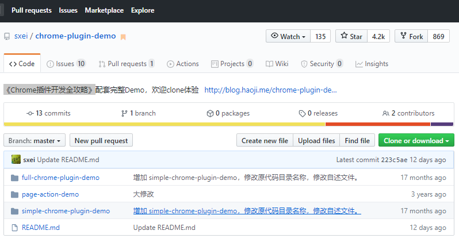Go to Marketplace in top navigation
459x242 pixels.
104,10
